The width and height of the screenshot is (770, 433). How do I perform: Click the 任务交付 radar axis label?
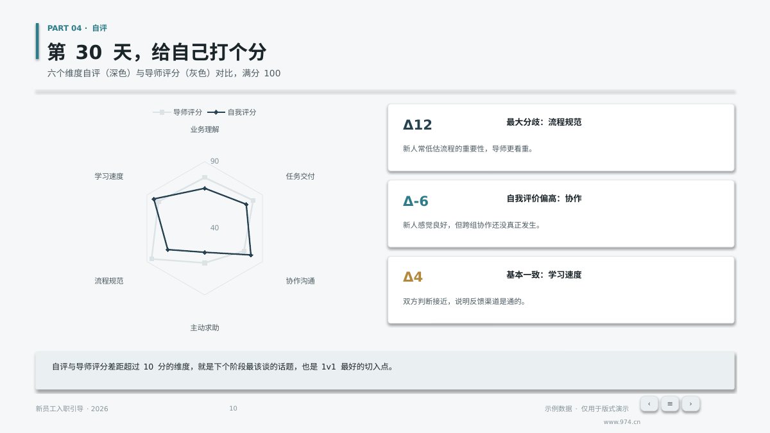pyautogui.click(x=300, y=176)
